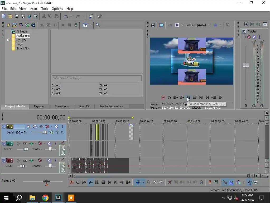This screenshot has height=203, width=270.
Task: Arm audio track 2 for record
Action: pyautogui.click(x=19, y=144)
